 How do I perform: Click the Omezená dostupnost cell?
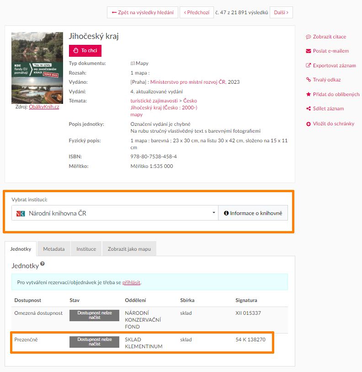38,313
